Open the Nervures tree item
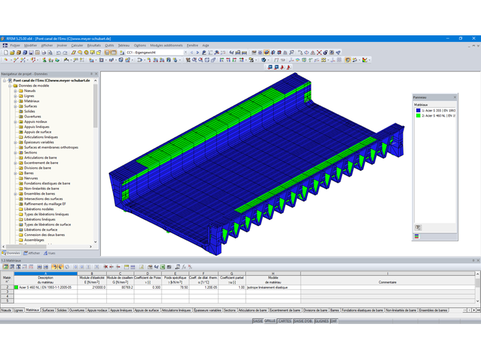 point(31,178)
